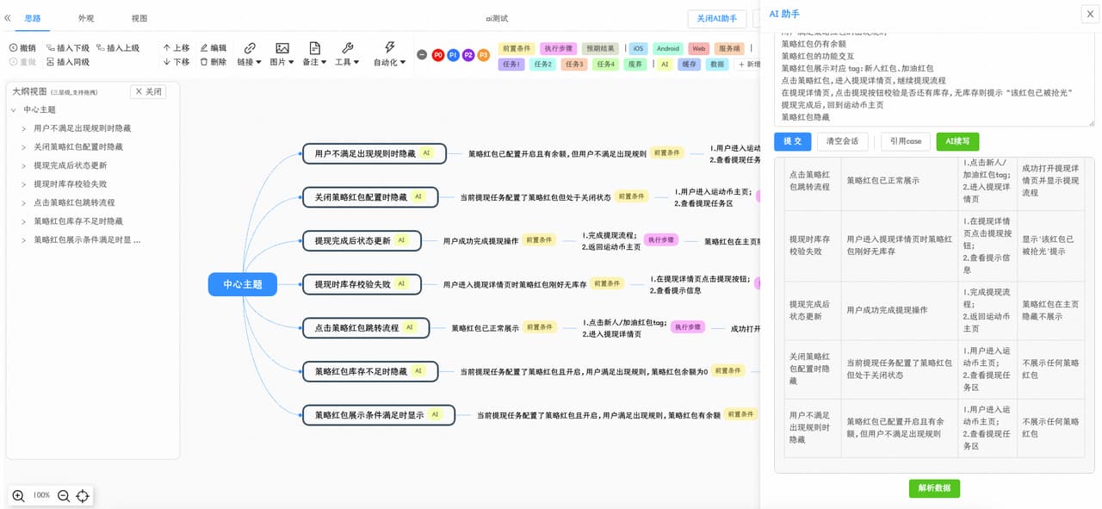Collapse the 中心主题 outline tree root
This screenshot has height=509, width=1102.
click(x=14, y=110)
